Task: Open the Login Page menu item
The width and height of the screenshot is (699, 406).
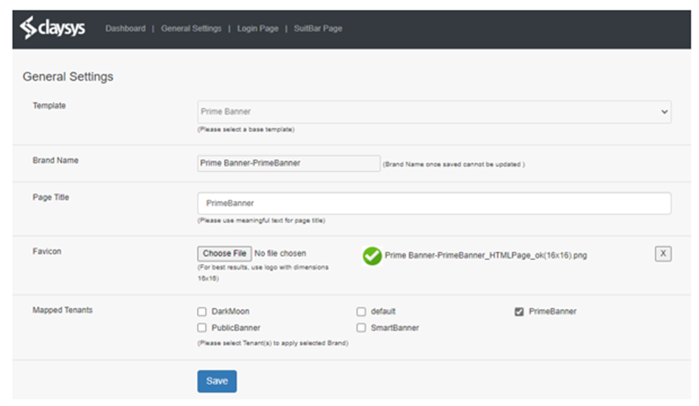Action: [258, 29]
